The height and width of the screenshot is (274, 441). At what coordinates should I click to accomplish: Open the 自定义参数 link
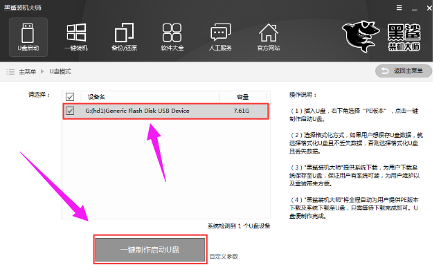pos(224,257)
